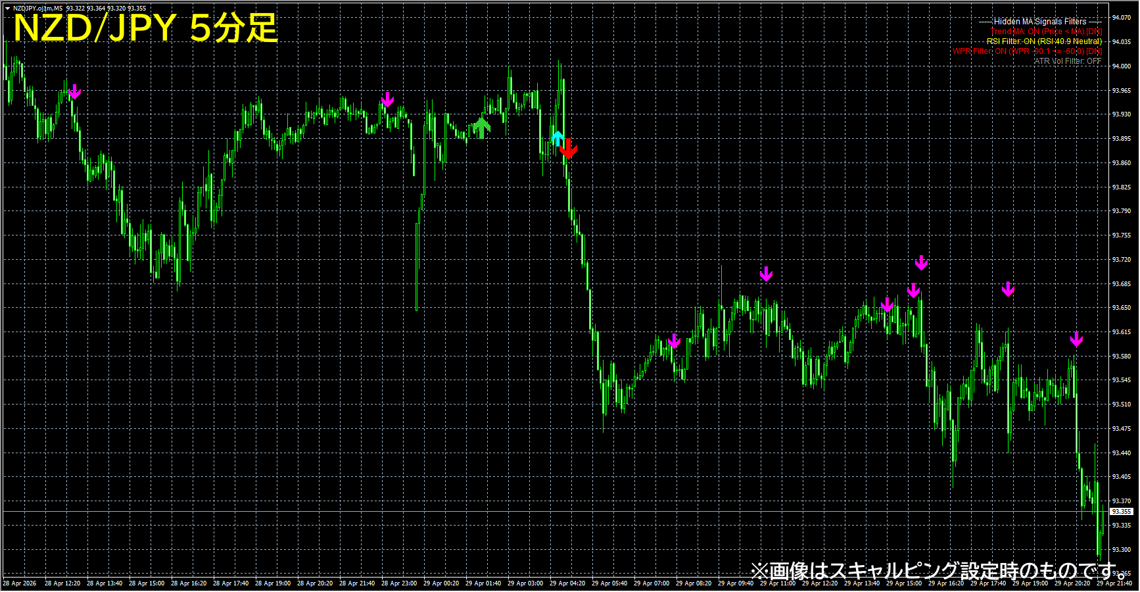Click the 28 Apr 19:00 time label
Image resolution: width=1140 pixels, height=592 pixels.
[273, 583]
